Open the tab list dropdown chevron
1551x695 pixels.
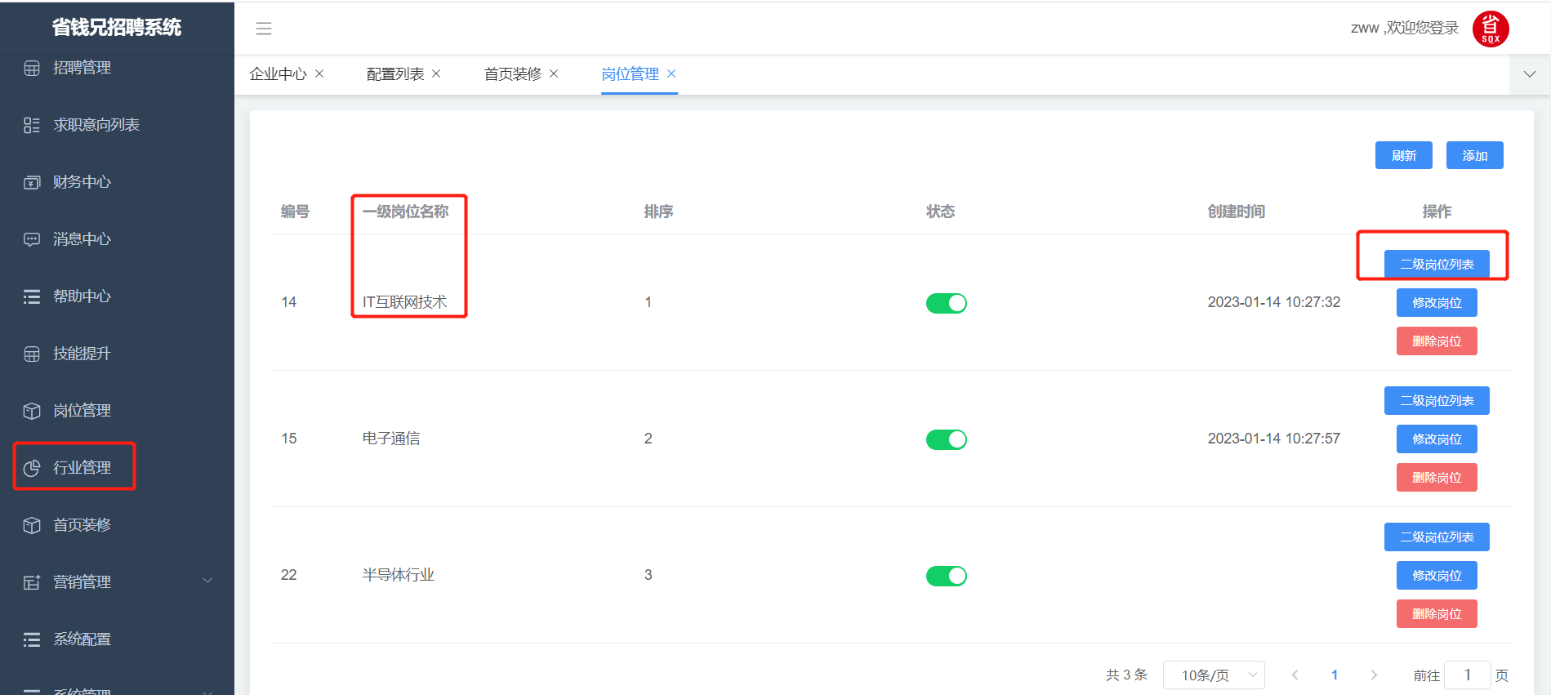[x=1529, y=74]
